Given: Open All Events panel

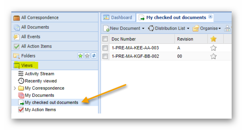Looking at the screenshot, I should click(x=55, y=37).
